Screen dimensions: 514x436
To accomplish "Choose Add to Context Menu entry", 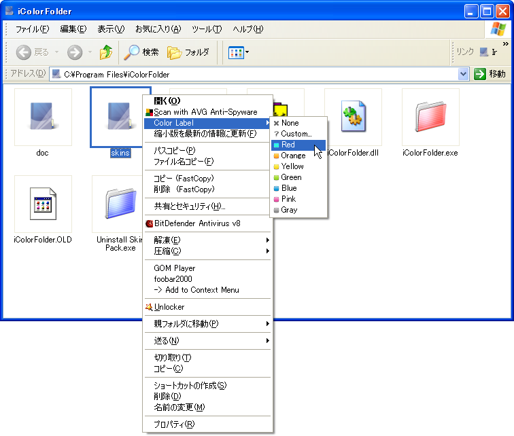I will pyautogui.click(x=207, y=290).
